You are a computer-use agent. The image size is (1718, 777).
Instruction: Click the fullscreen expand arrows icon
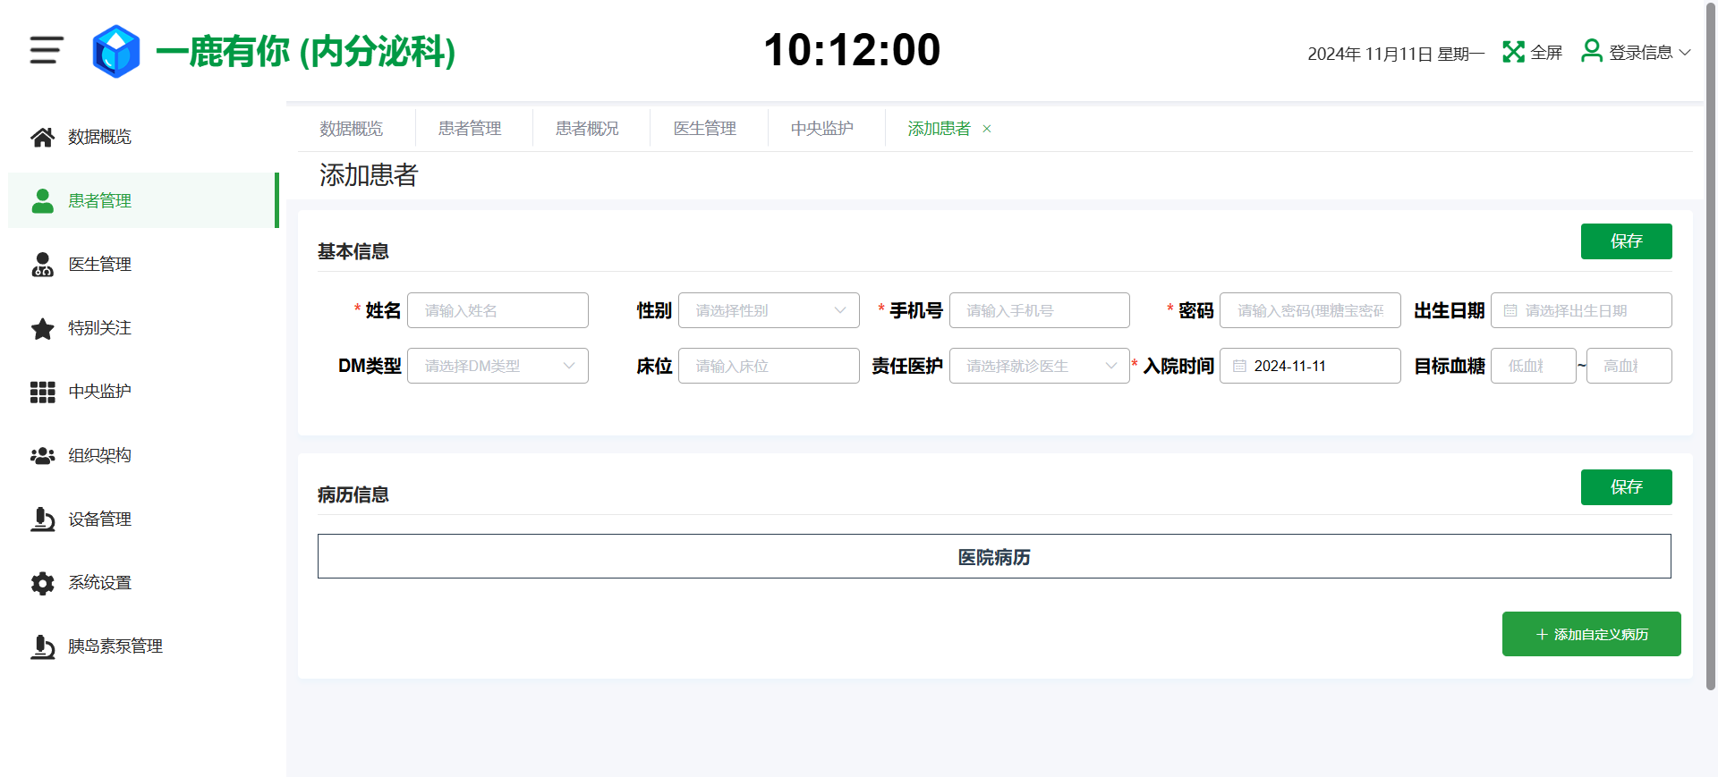tap(1513, 52)
